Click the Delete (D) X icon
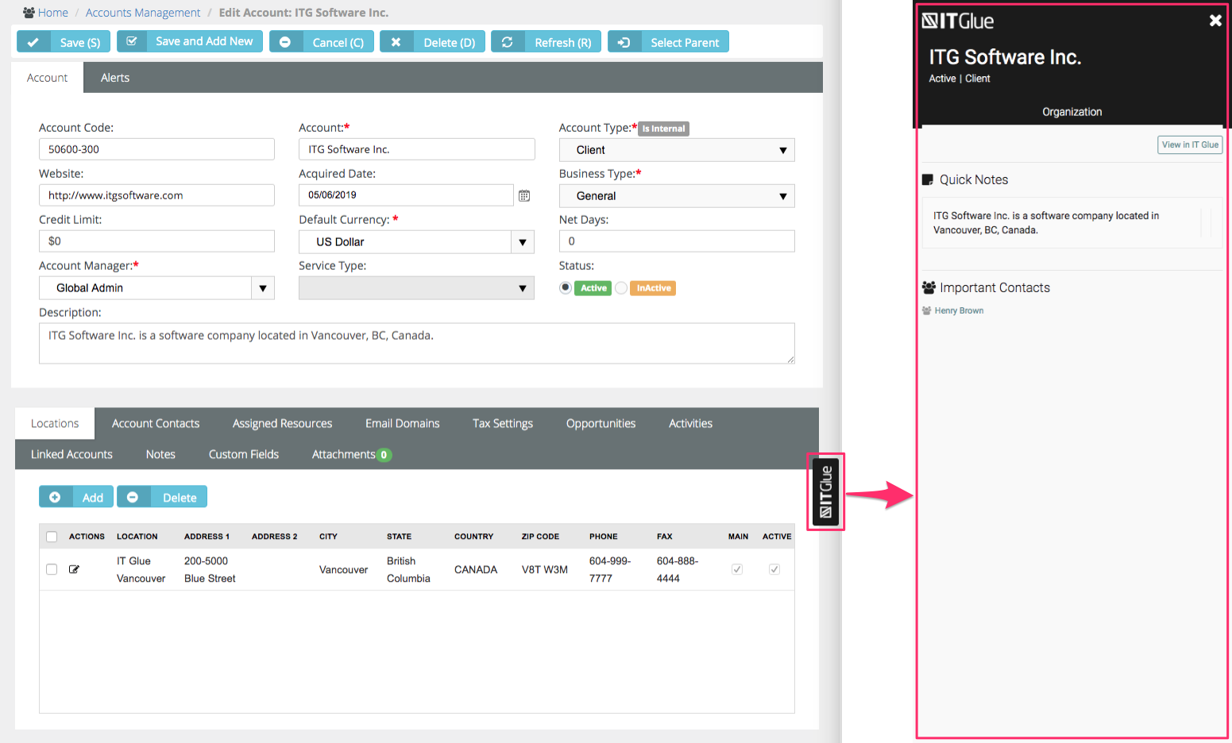This screenshot has width=1232, height=743. 396,42
